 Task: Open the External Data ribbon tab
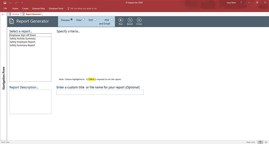coord(38,8)
